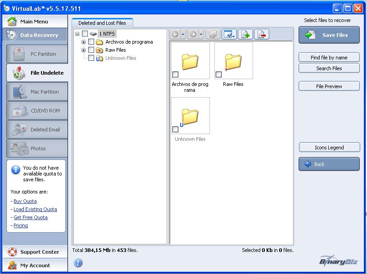Open the Raw Files folder thumbnail

pyautogui.click(x=234, y=61)
